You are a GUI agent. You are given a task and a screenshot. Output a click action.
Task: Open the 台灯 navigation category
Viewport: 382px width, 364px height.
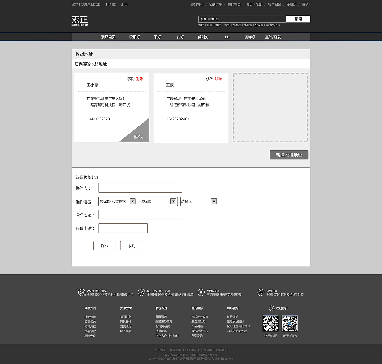point(180,37)
